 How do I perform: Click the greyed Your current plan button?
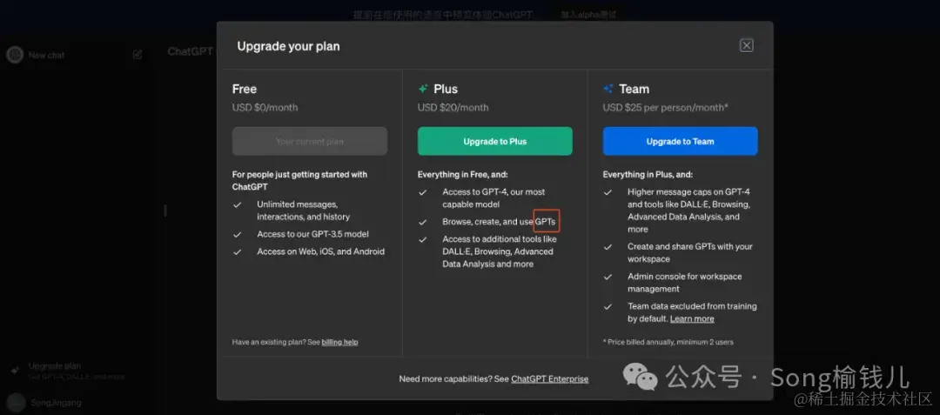click(x=309, y=141)
